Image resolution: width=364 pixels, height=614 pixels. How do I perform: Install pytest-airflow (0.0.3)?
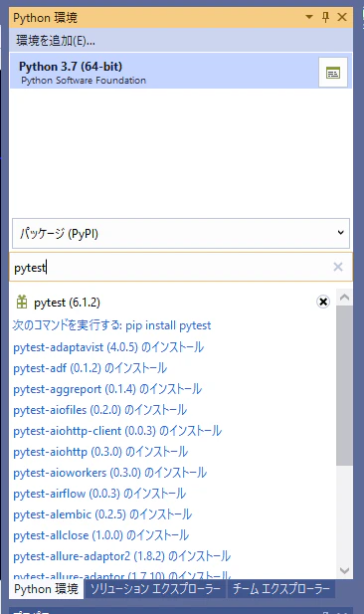pyautogui.click(x=99, y=494)
